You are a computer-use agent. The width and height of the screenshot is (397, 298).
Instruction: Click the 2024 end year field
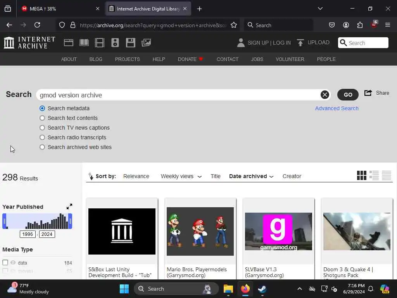point(47,234)
